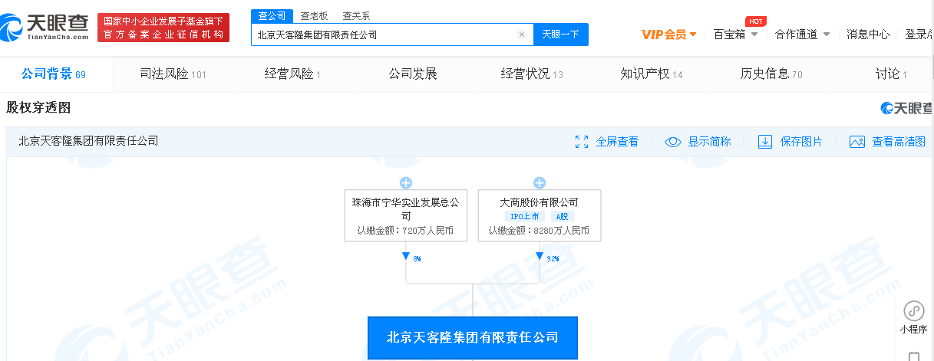This screenshot has width=934, height=361.
Task: Open the 历史信息 tab
Action: pos(771,74)
